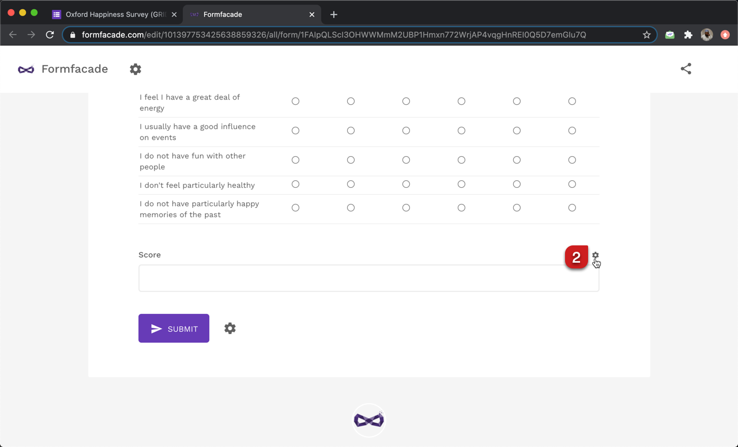This screenshot has width=738, height=447.
Task: Select third radio for "I do not have fun with other people"
Action: point(406,160)
